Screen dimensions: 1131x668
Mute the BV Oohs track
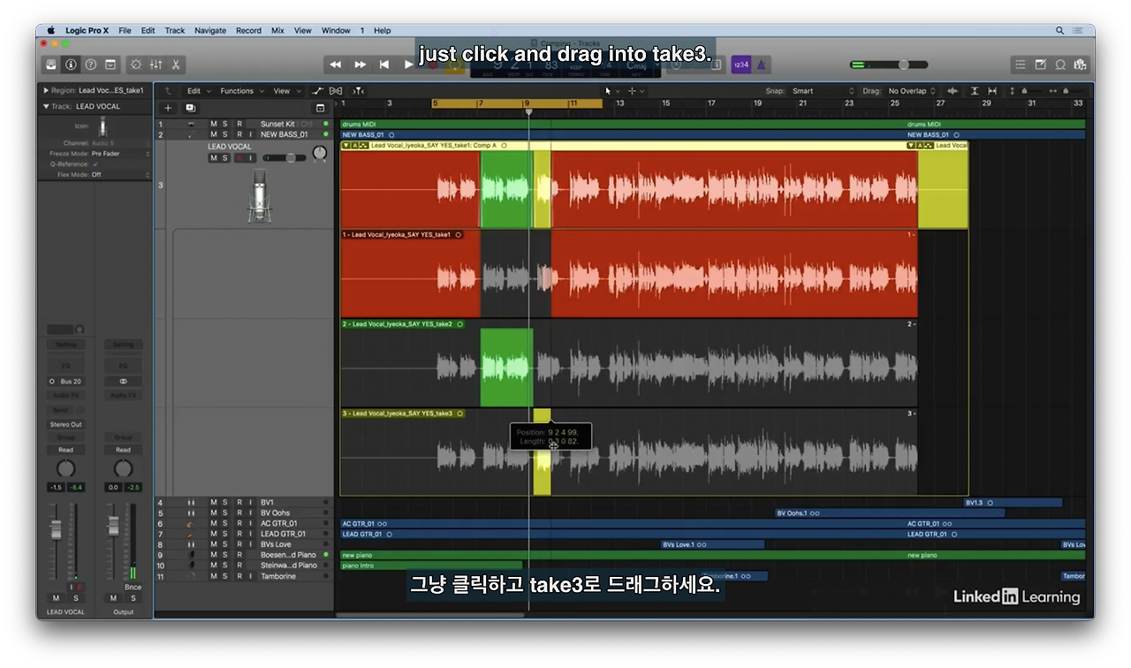213,512
